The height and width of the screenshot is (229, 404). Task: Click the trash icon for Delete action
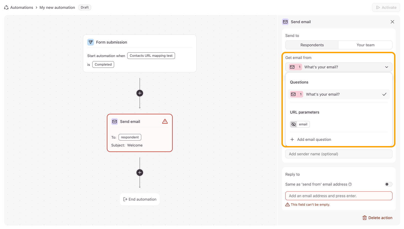(365, 218)
